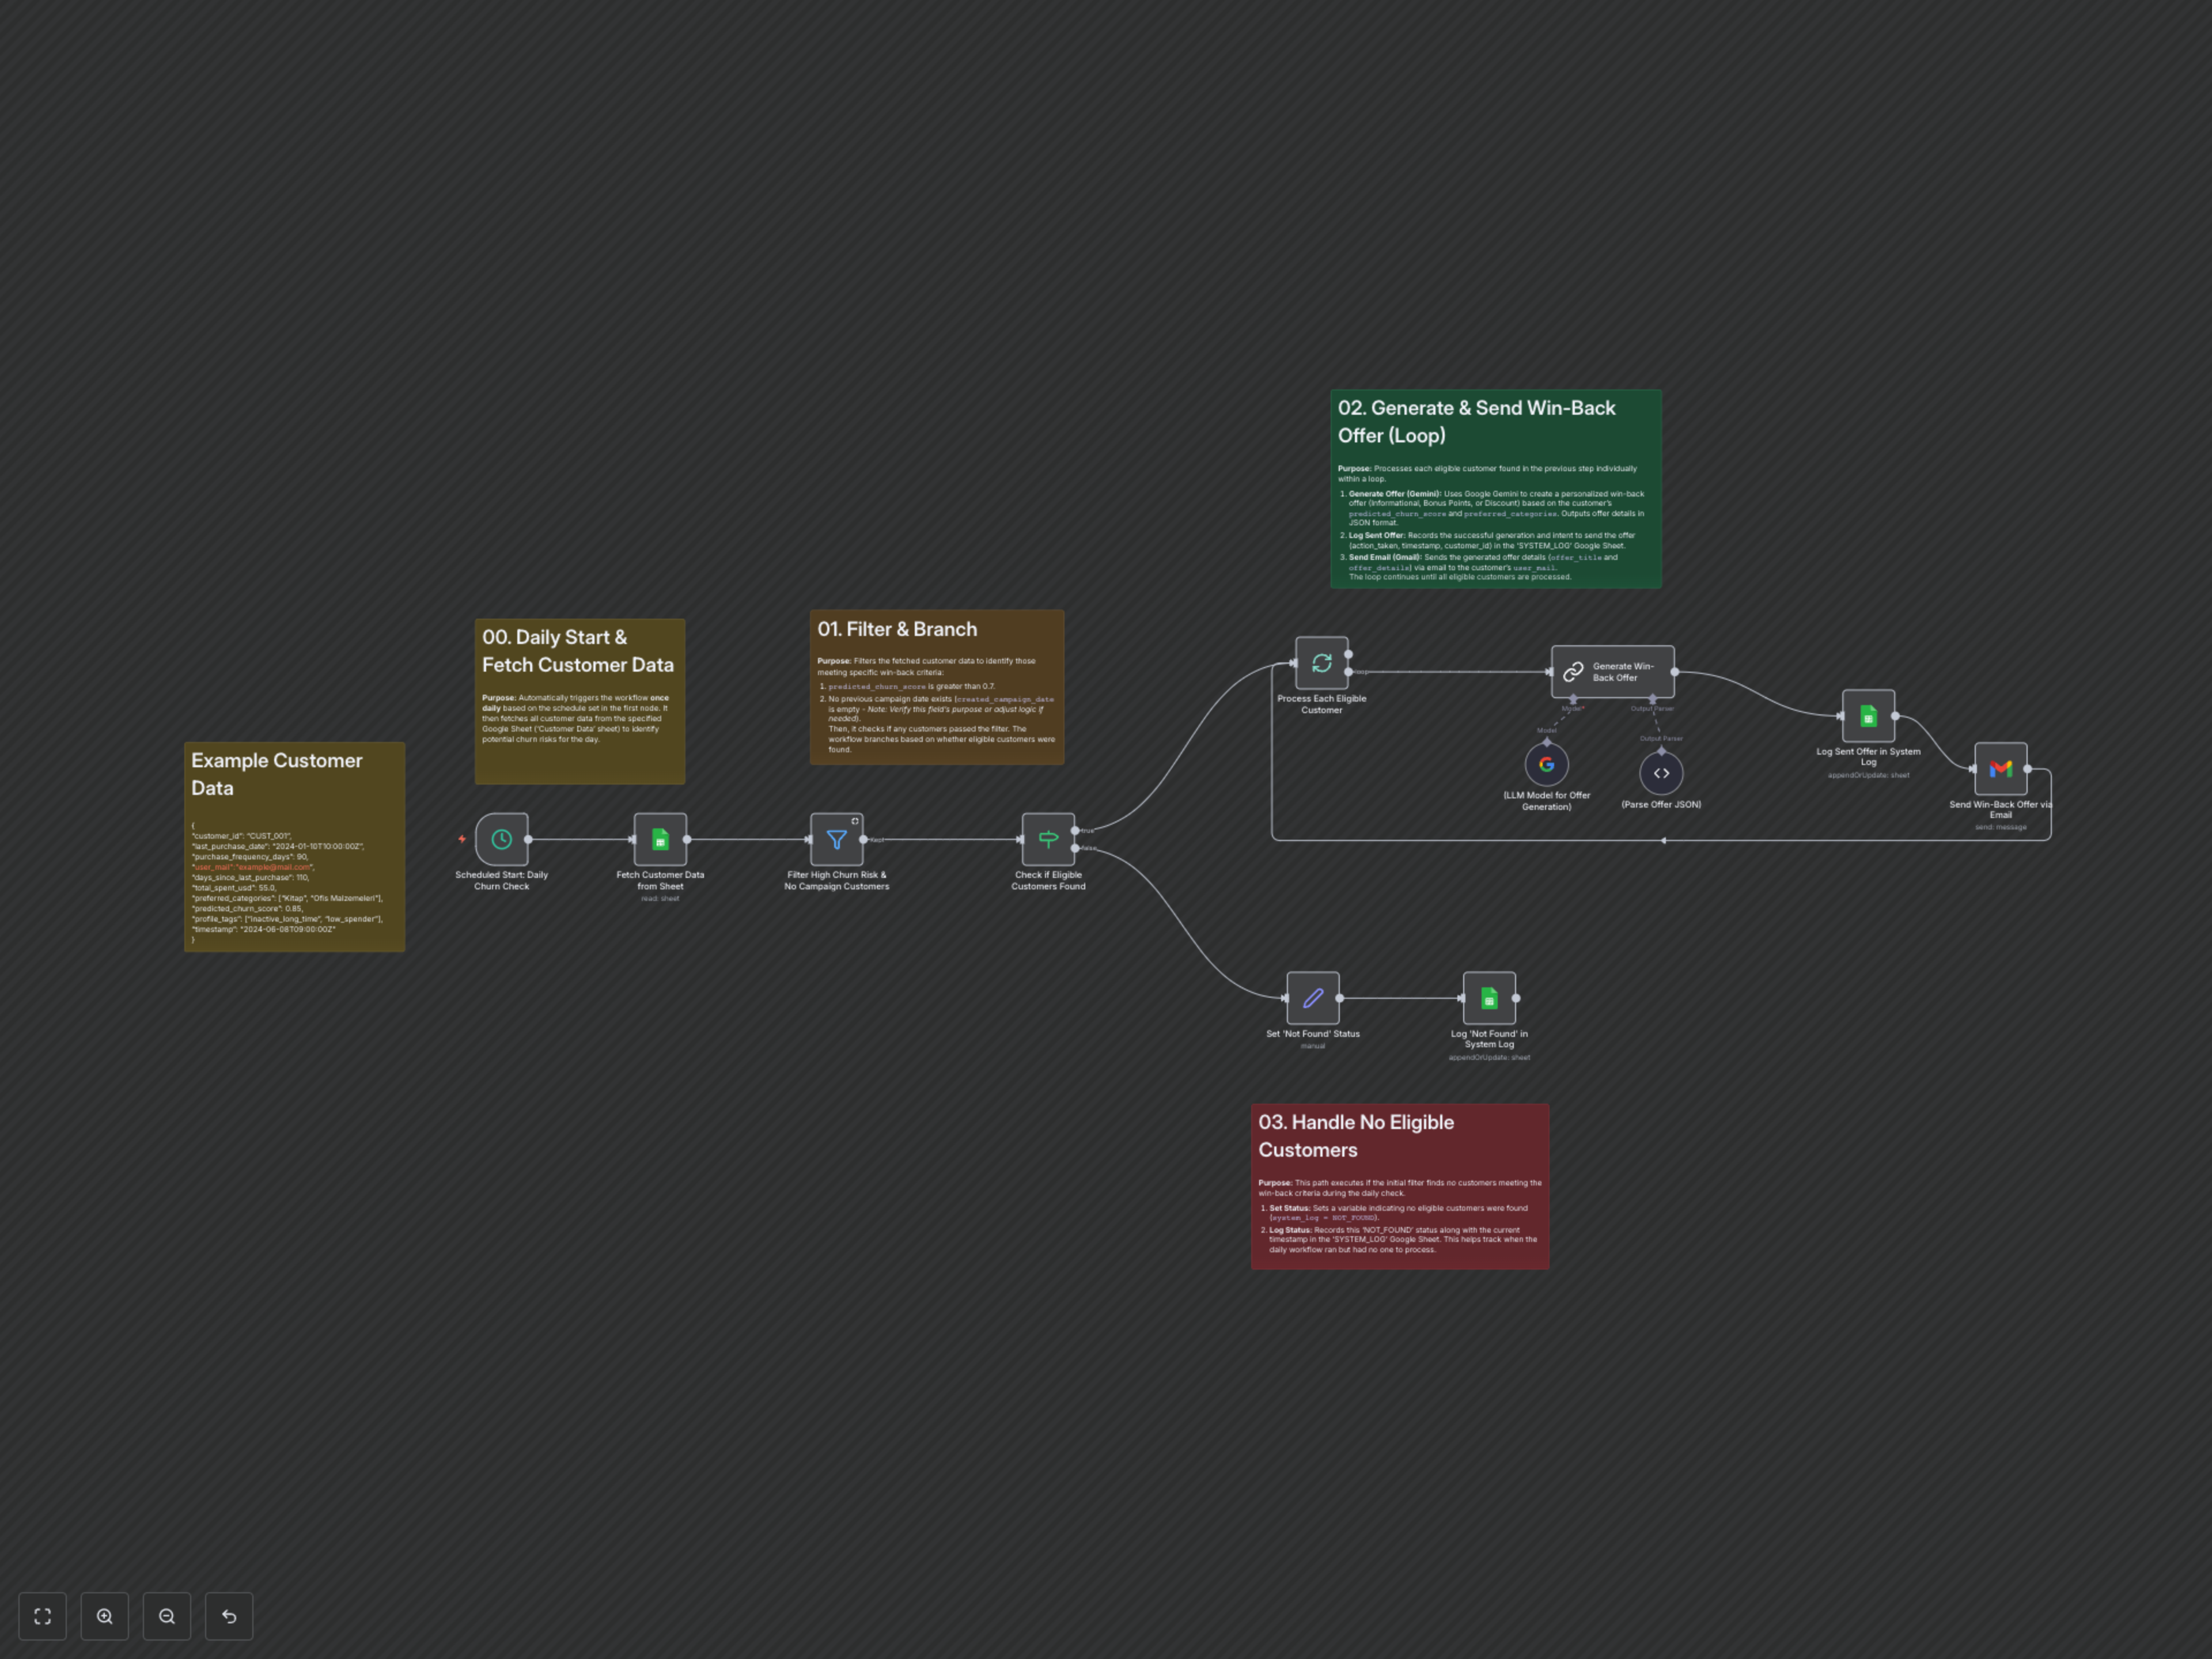Click the Gmail Send Win-Back Offer node
The height and width of the screenshot is (1659, 2212).
click(x=2000, y=768)
